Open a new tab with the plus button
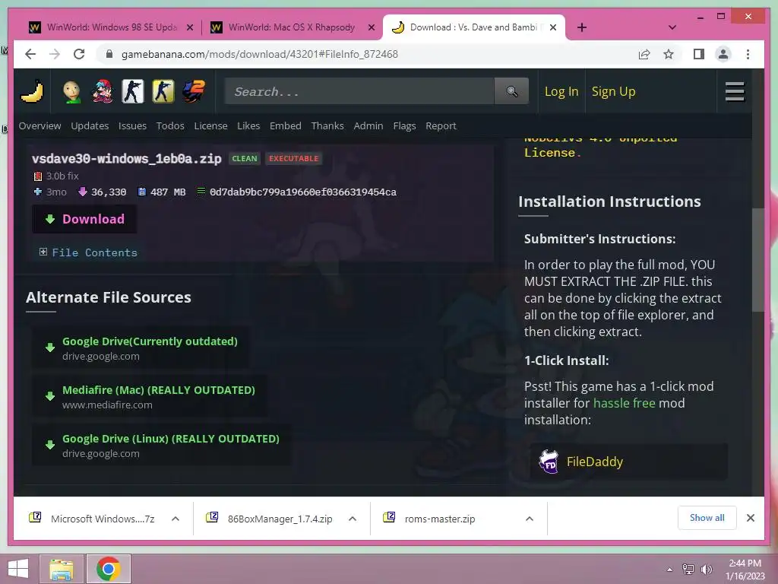The width and height of the screenshot is (778, 584). 581,27
